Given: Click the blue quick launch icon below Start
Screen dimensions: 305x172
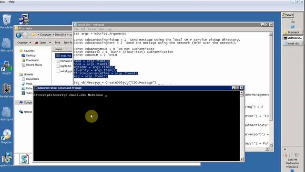Looking at the screenshot, I should 293,27.
